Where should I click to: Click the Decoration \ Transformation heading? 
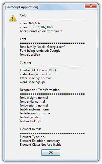tap(40, 90)
